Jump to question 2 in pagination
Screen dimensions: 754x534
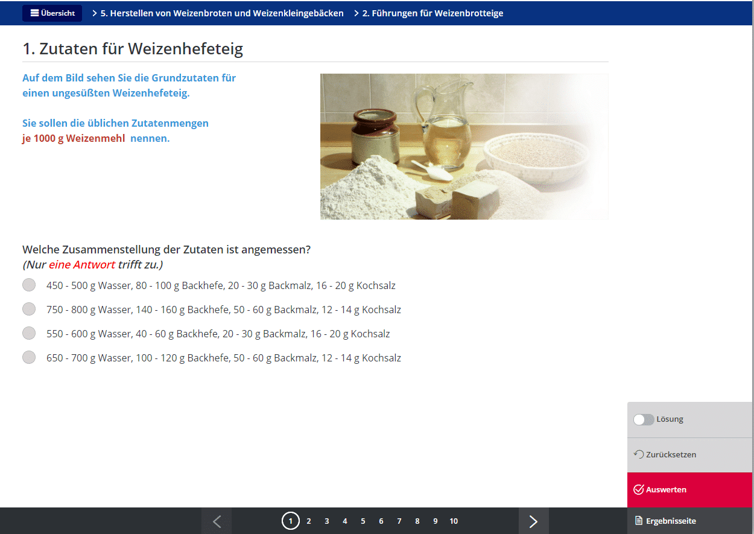309,521
